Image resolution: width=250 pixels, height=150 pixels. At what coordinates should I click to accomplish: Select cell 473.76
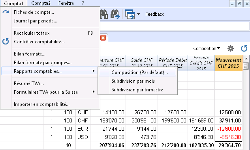(142, 137)
